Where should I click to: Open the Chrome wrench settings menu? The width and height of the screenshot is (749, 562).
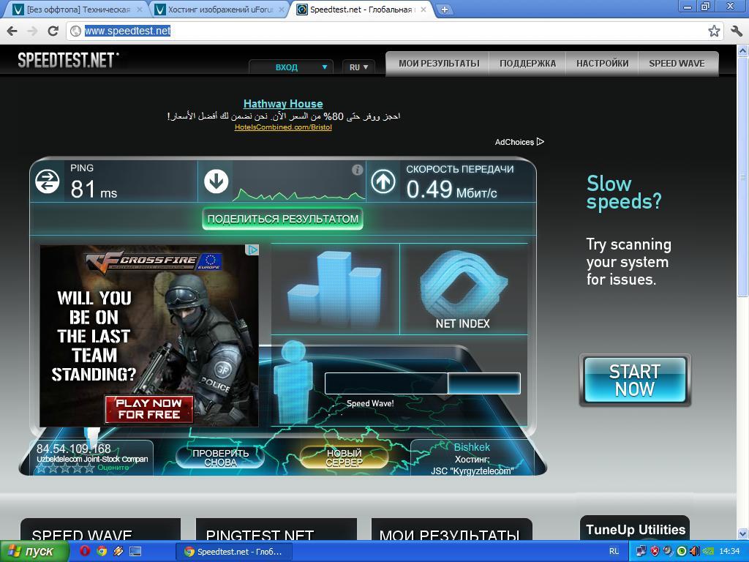click(x=737, y=31)
